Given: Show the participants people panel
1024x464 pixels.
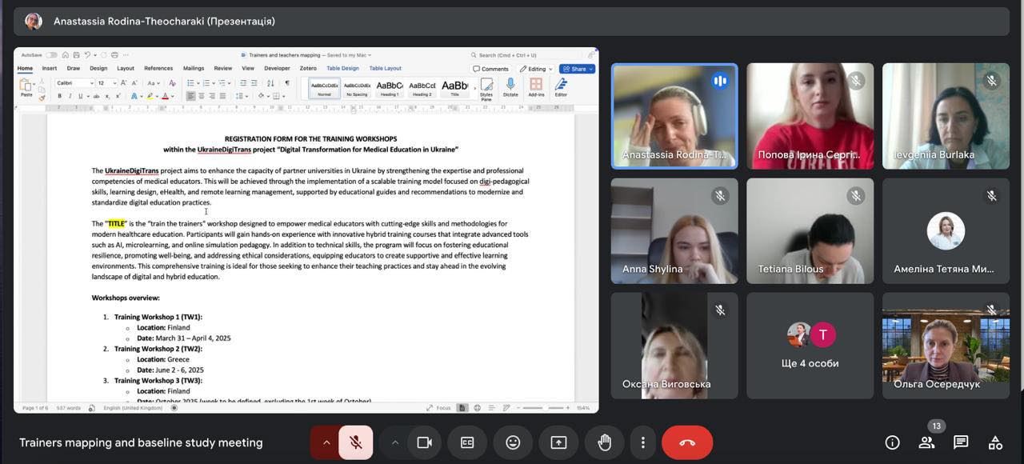Looking at the screenshot, I should click(926, 442).
